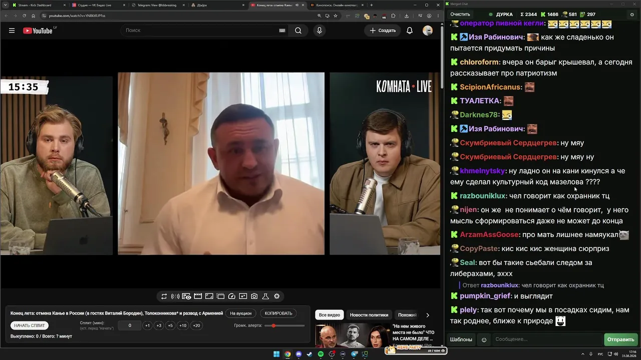
Task: Take a screenshot with the camera icon
Action: (254, 296)
